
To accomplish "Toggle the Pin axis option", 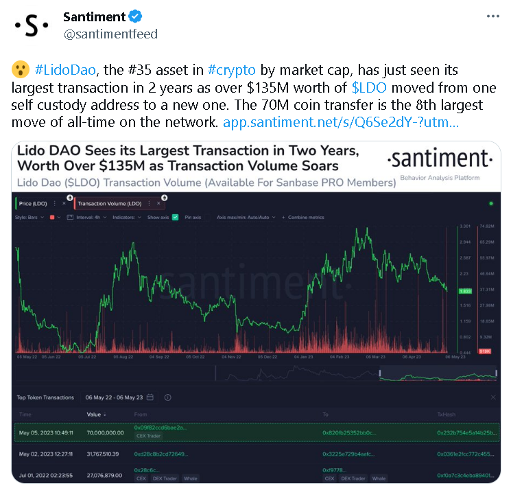I will [193, 218].
